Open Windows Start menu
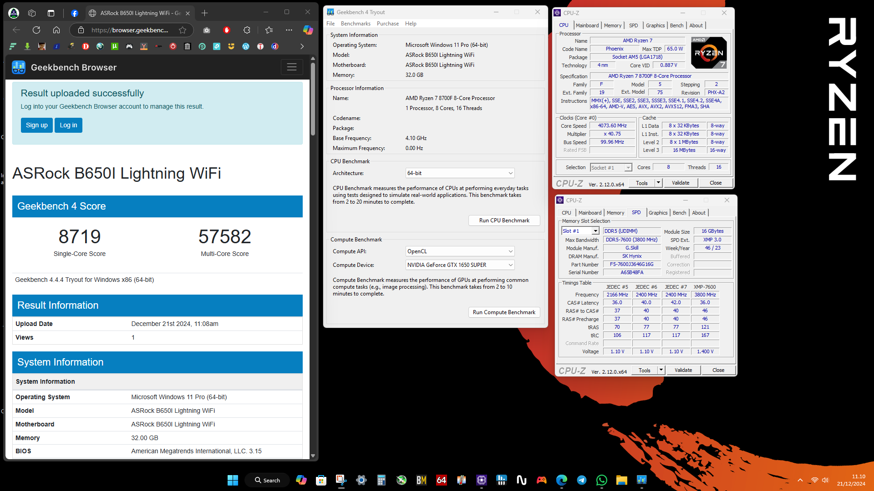The image size is (874, 491). [x=233, y=480]
